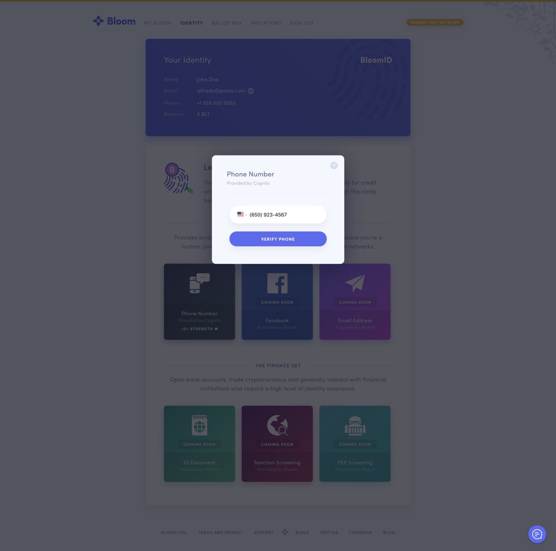Open the Slack footer link
Screen dimensions: 556x551
[x=302, y=532]
